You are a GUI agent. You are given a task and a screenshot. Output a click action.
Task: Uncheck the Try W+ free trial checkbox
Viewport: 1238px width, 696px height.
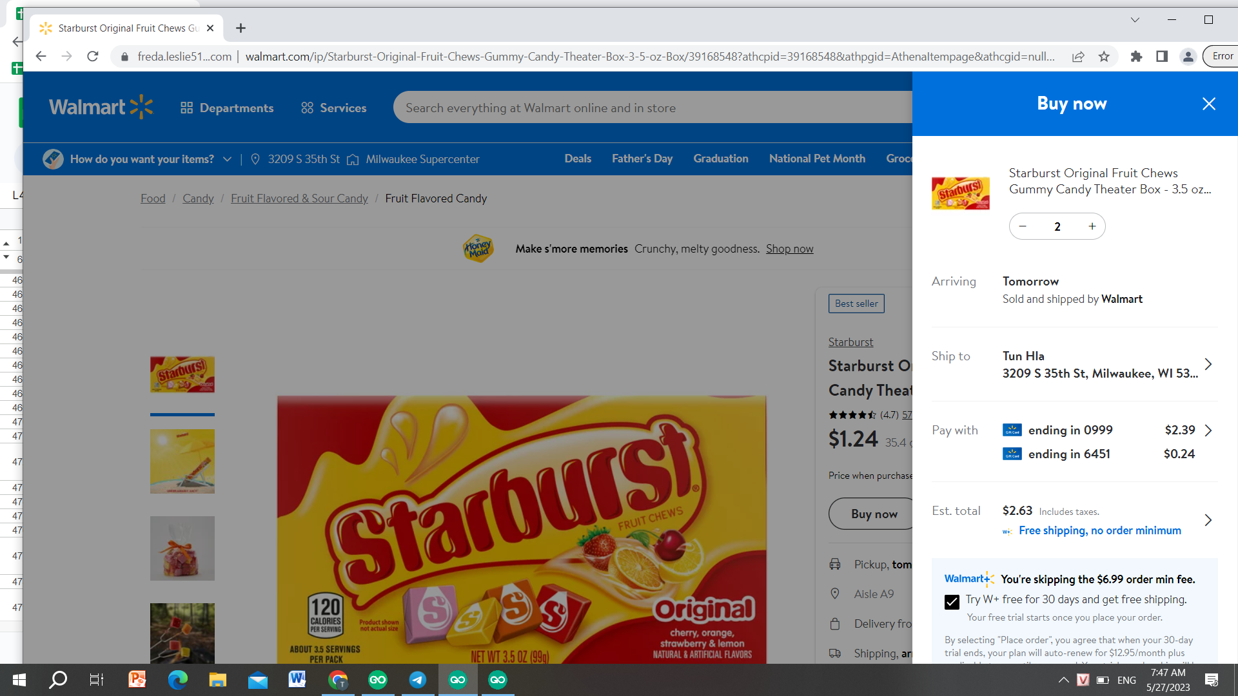(952, 601)
